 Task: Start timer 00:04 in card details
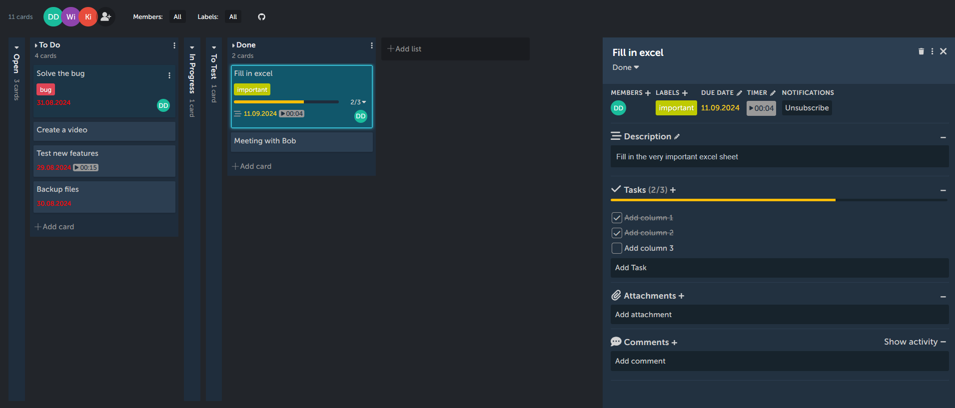[x=761, y=108]
